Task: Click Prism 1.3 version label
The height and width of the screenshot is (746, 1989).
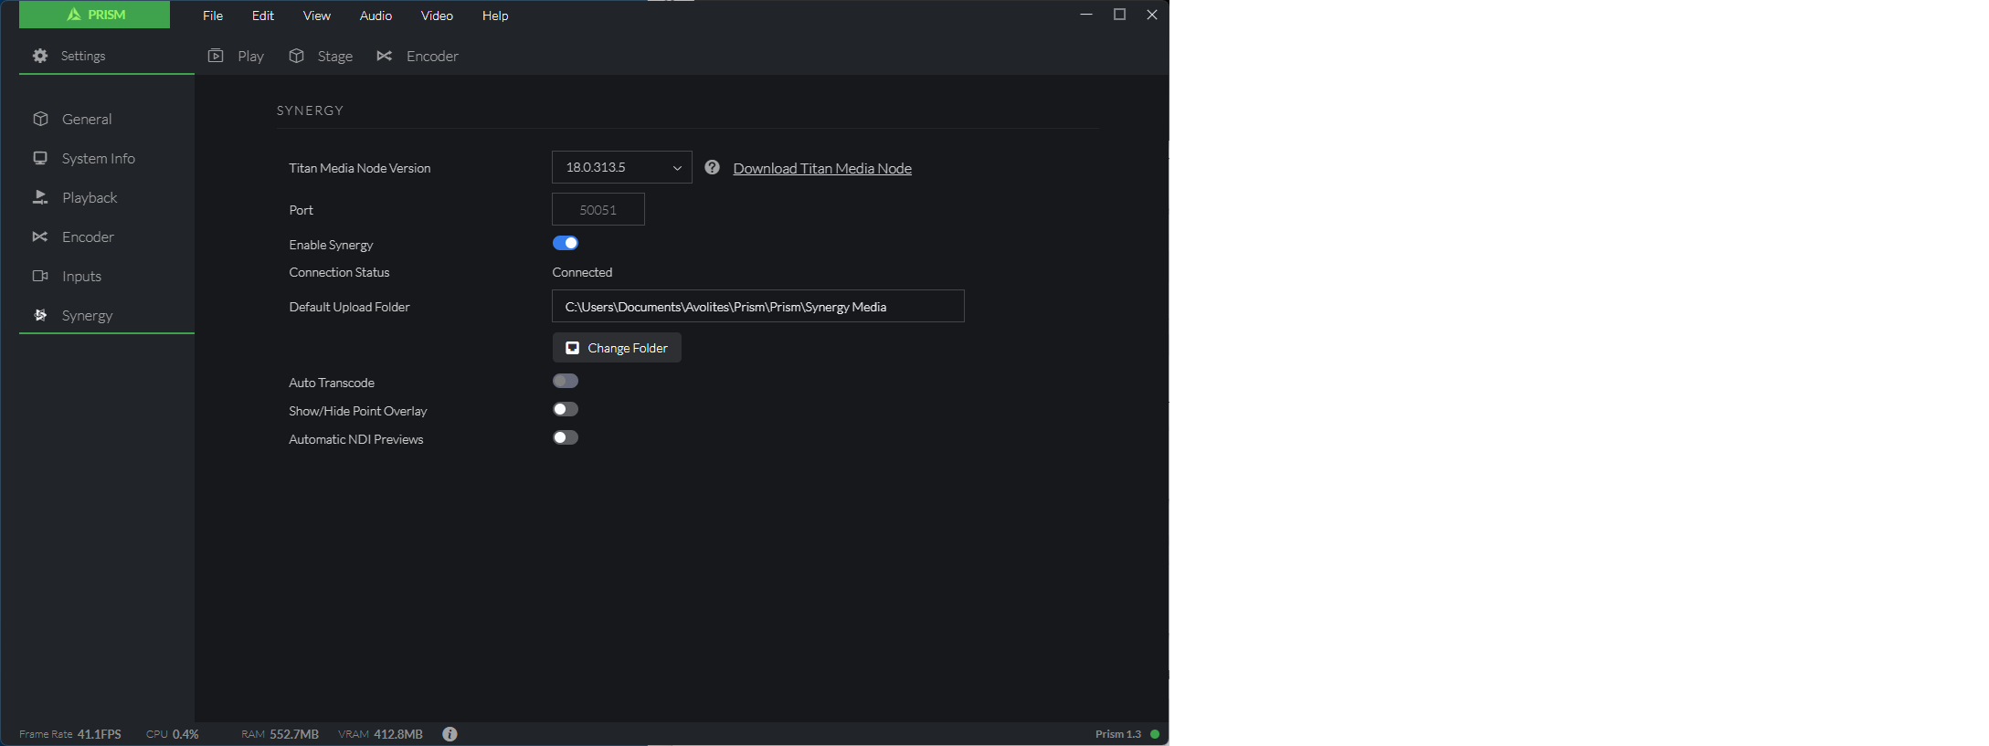Action: click(x=1118, y=734)
